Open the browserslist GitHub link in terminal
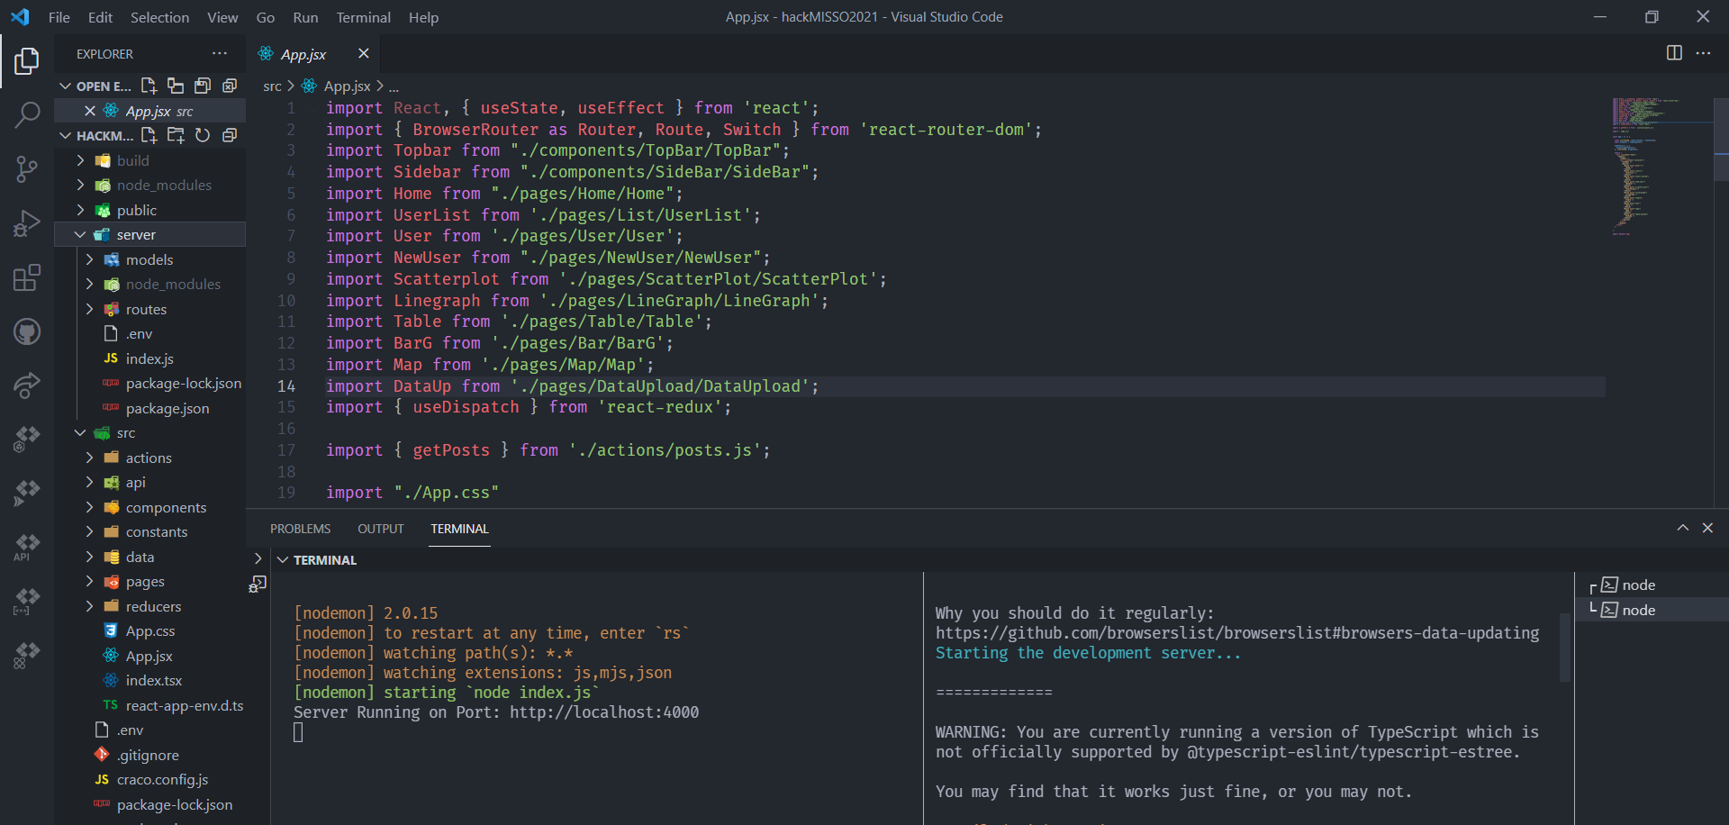Screen dimensions: 1729x825 (x=1237, y=633)
